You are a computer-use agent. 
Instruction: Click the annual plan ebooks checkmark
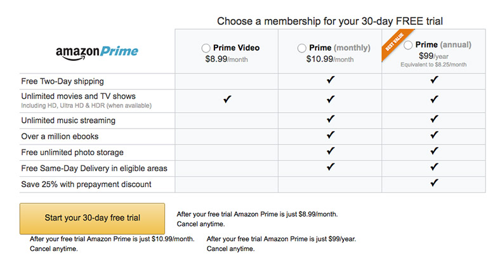[434, 135]
